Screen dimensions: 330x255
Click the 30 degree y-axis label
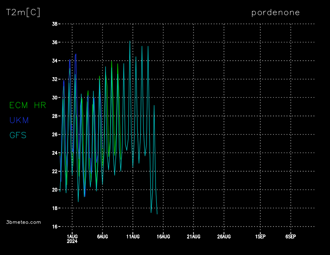(x=54, y=98)
